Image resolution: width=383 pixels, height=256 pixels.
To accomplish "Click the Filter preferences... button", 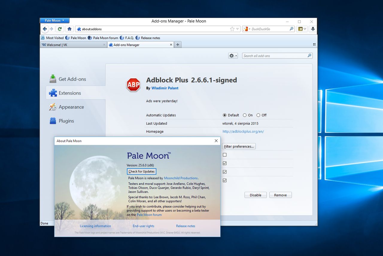I will [239, 146].
